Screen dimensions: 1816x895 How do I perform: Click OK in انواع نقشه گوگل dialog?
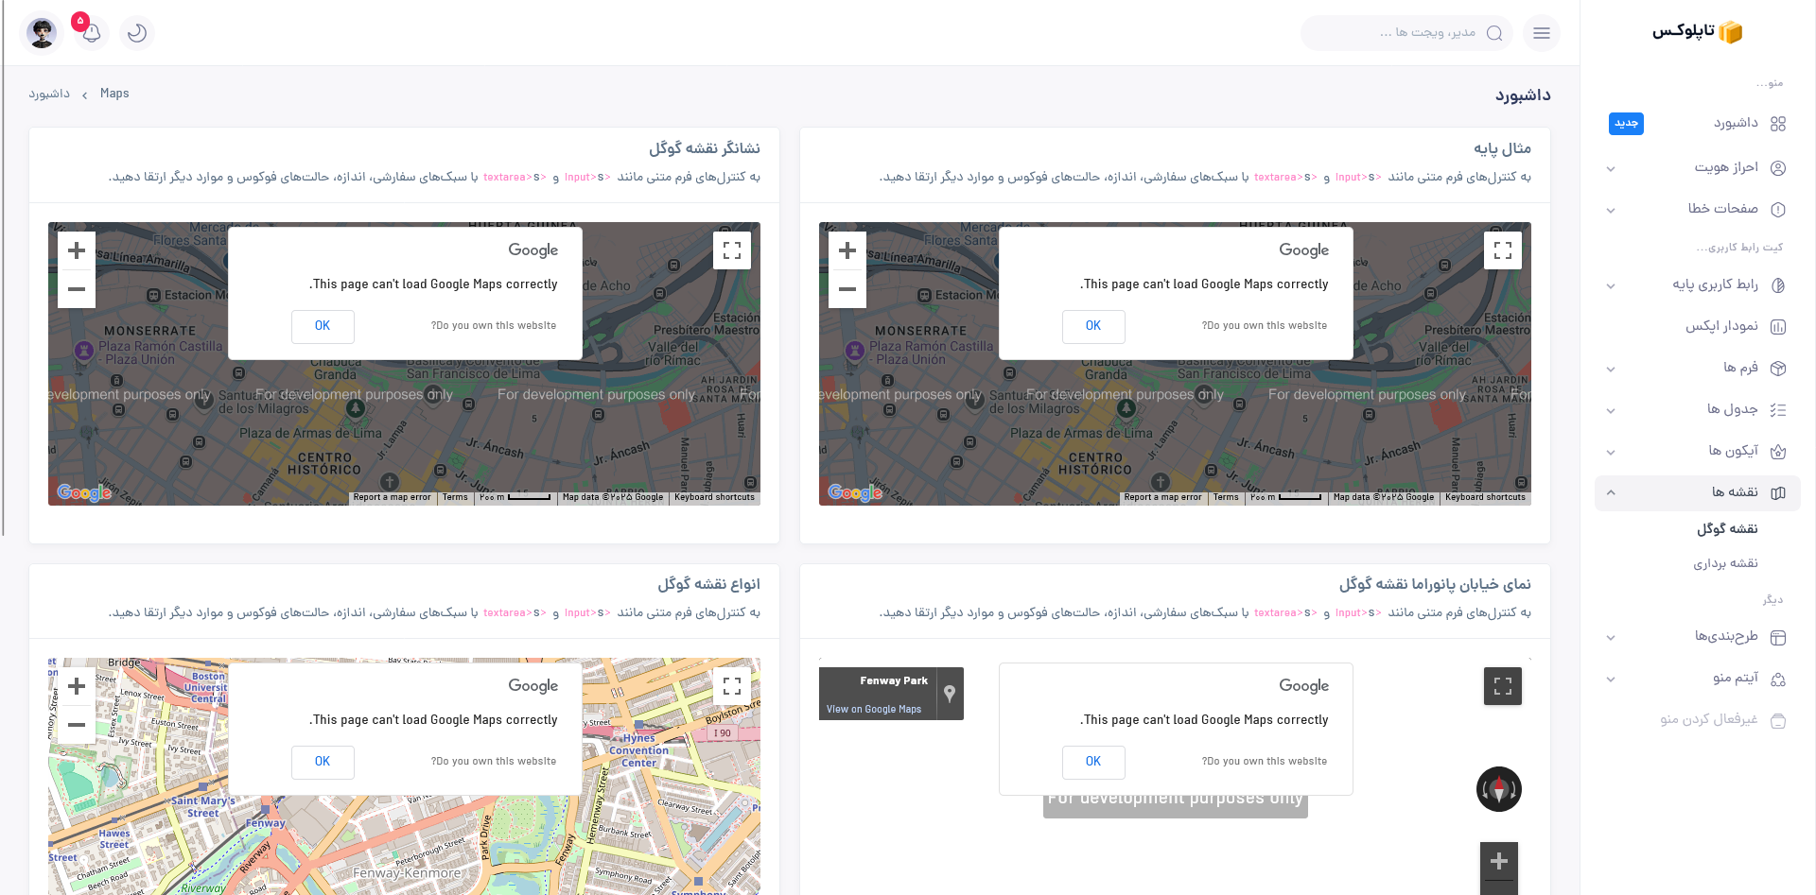click(323, 762)
